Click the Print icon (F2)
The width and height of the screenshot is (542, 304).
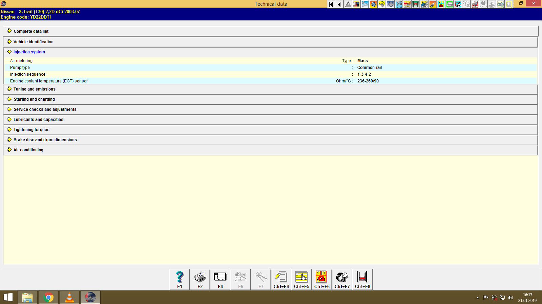point(200,279)
